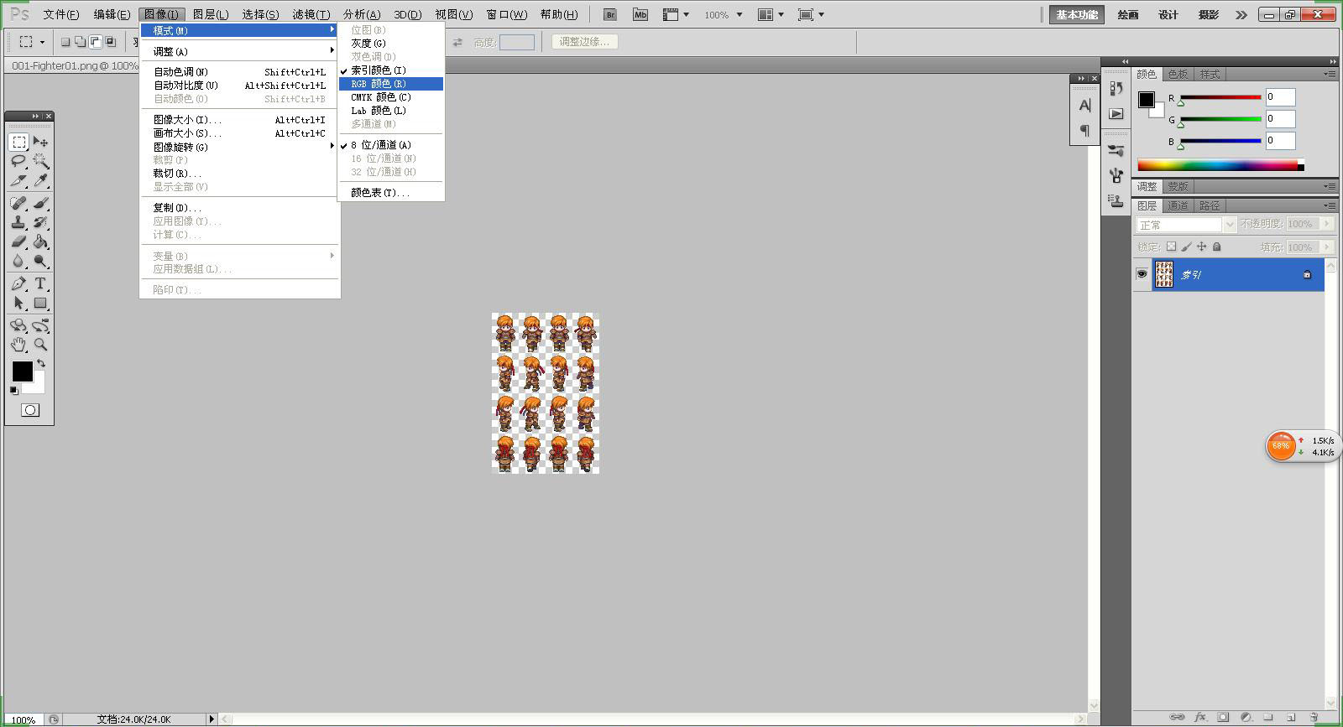Viewport: 1343px width, 727px height.
Task: Select the Move tool
Action: coord(40,142)
